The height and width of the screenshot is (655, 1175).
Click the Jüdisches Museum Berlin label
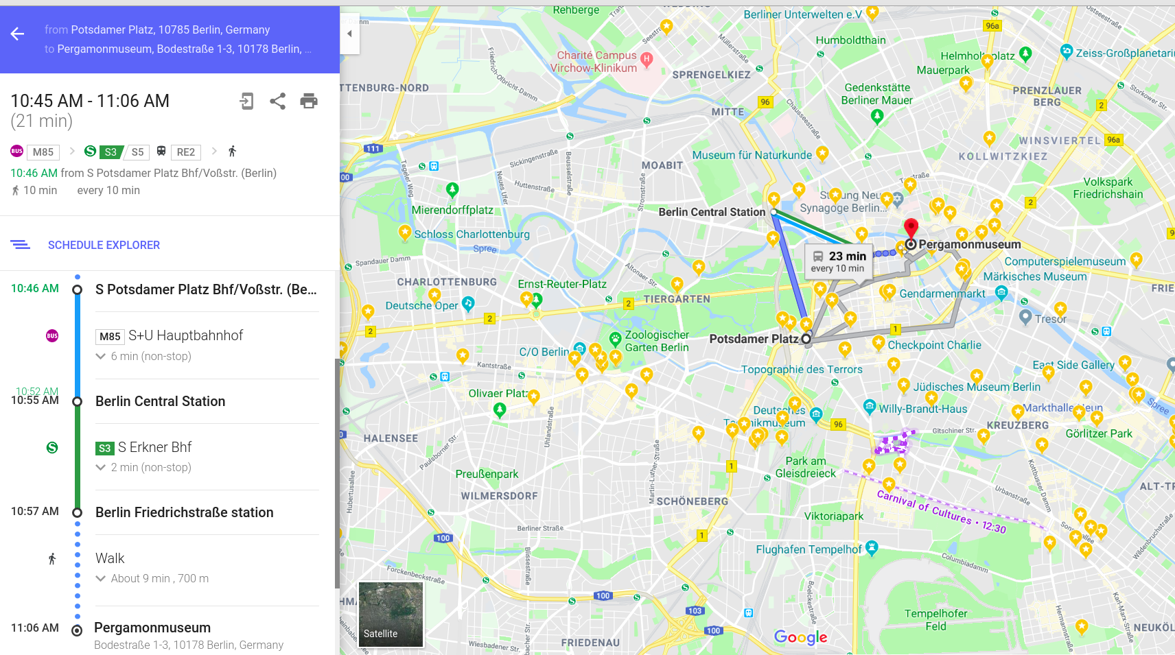tap(977, 387)
